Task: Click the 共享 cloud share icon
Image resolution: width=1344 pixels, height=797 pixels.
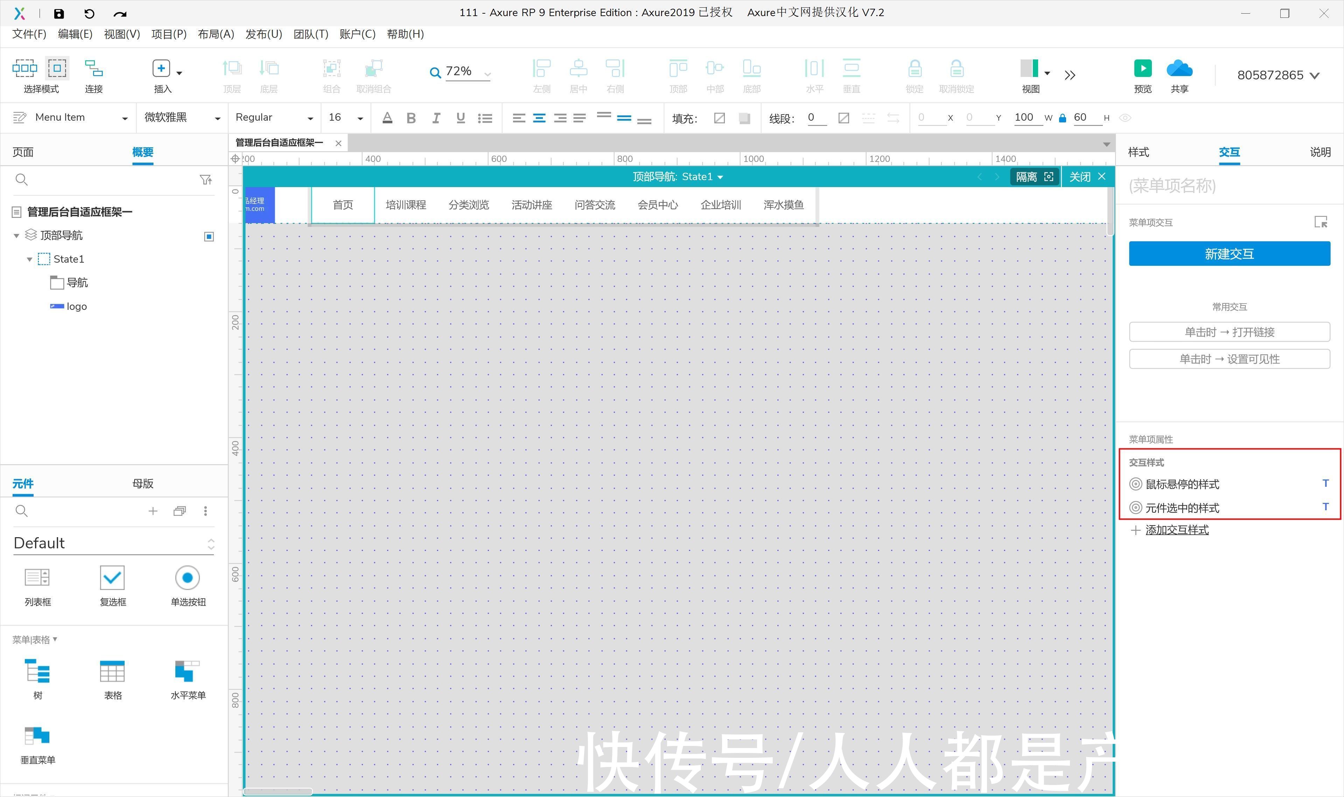Action: pos(1179,68)
